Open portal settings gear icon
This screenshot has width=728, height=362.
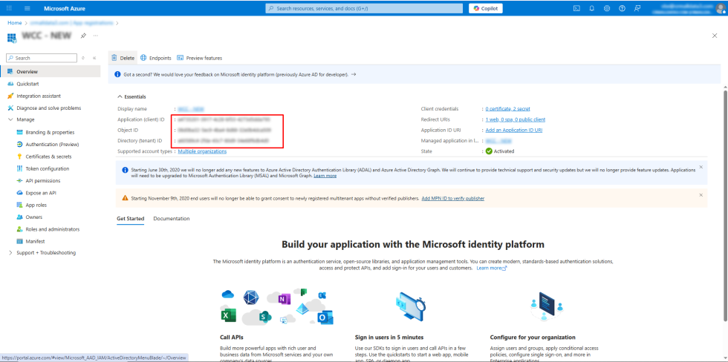(607, 8)
